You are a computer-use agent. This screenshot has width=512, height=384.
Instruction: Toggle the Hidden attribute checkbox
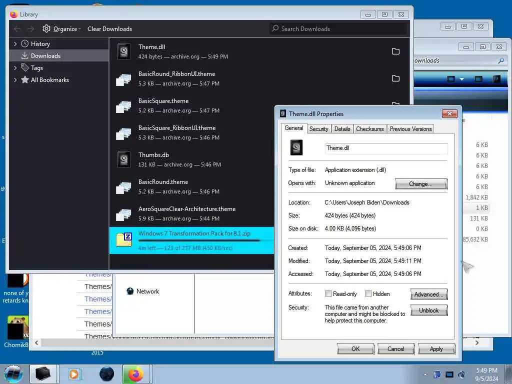coord(368,293)
